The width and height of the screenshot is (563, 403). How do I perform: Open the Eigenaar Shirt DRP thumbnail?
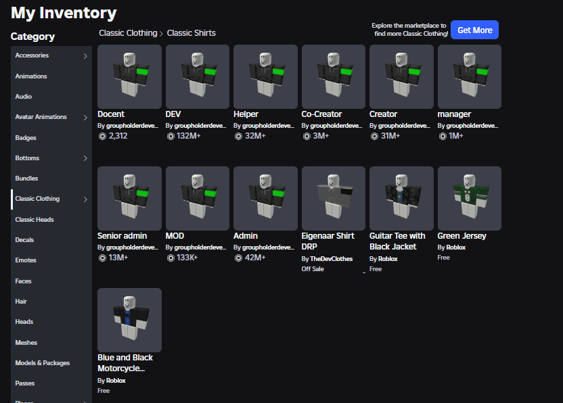[334, 198]
